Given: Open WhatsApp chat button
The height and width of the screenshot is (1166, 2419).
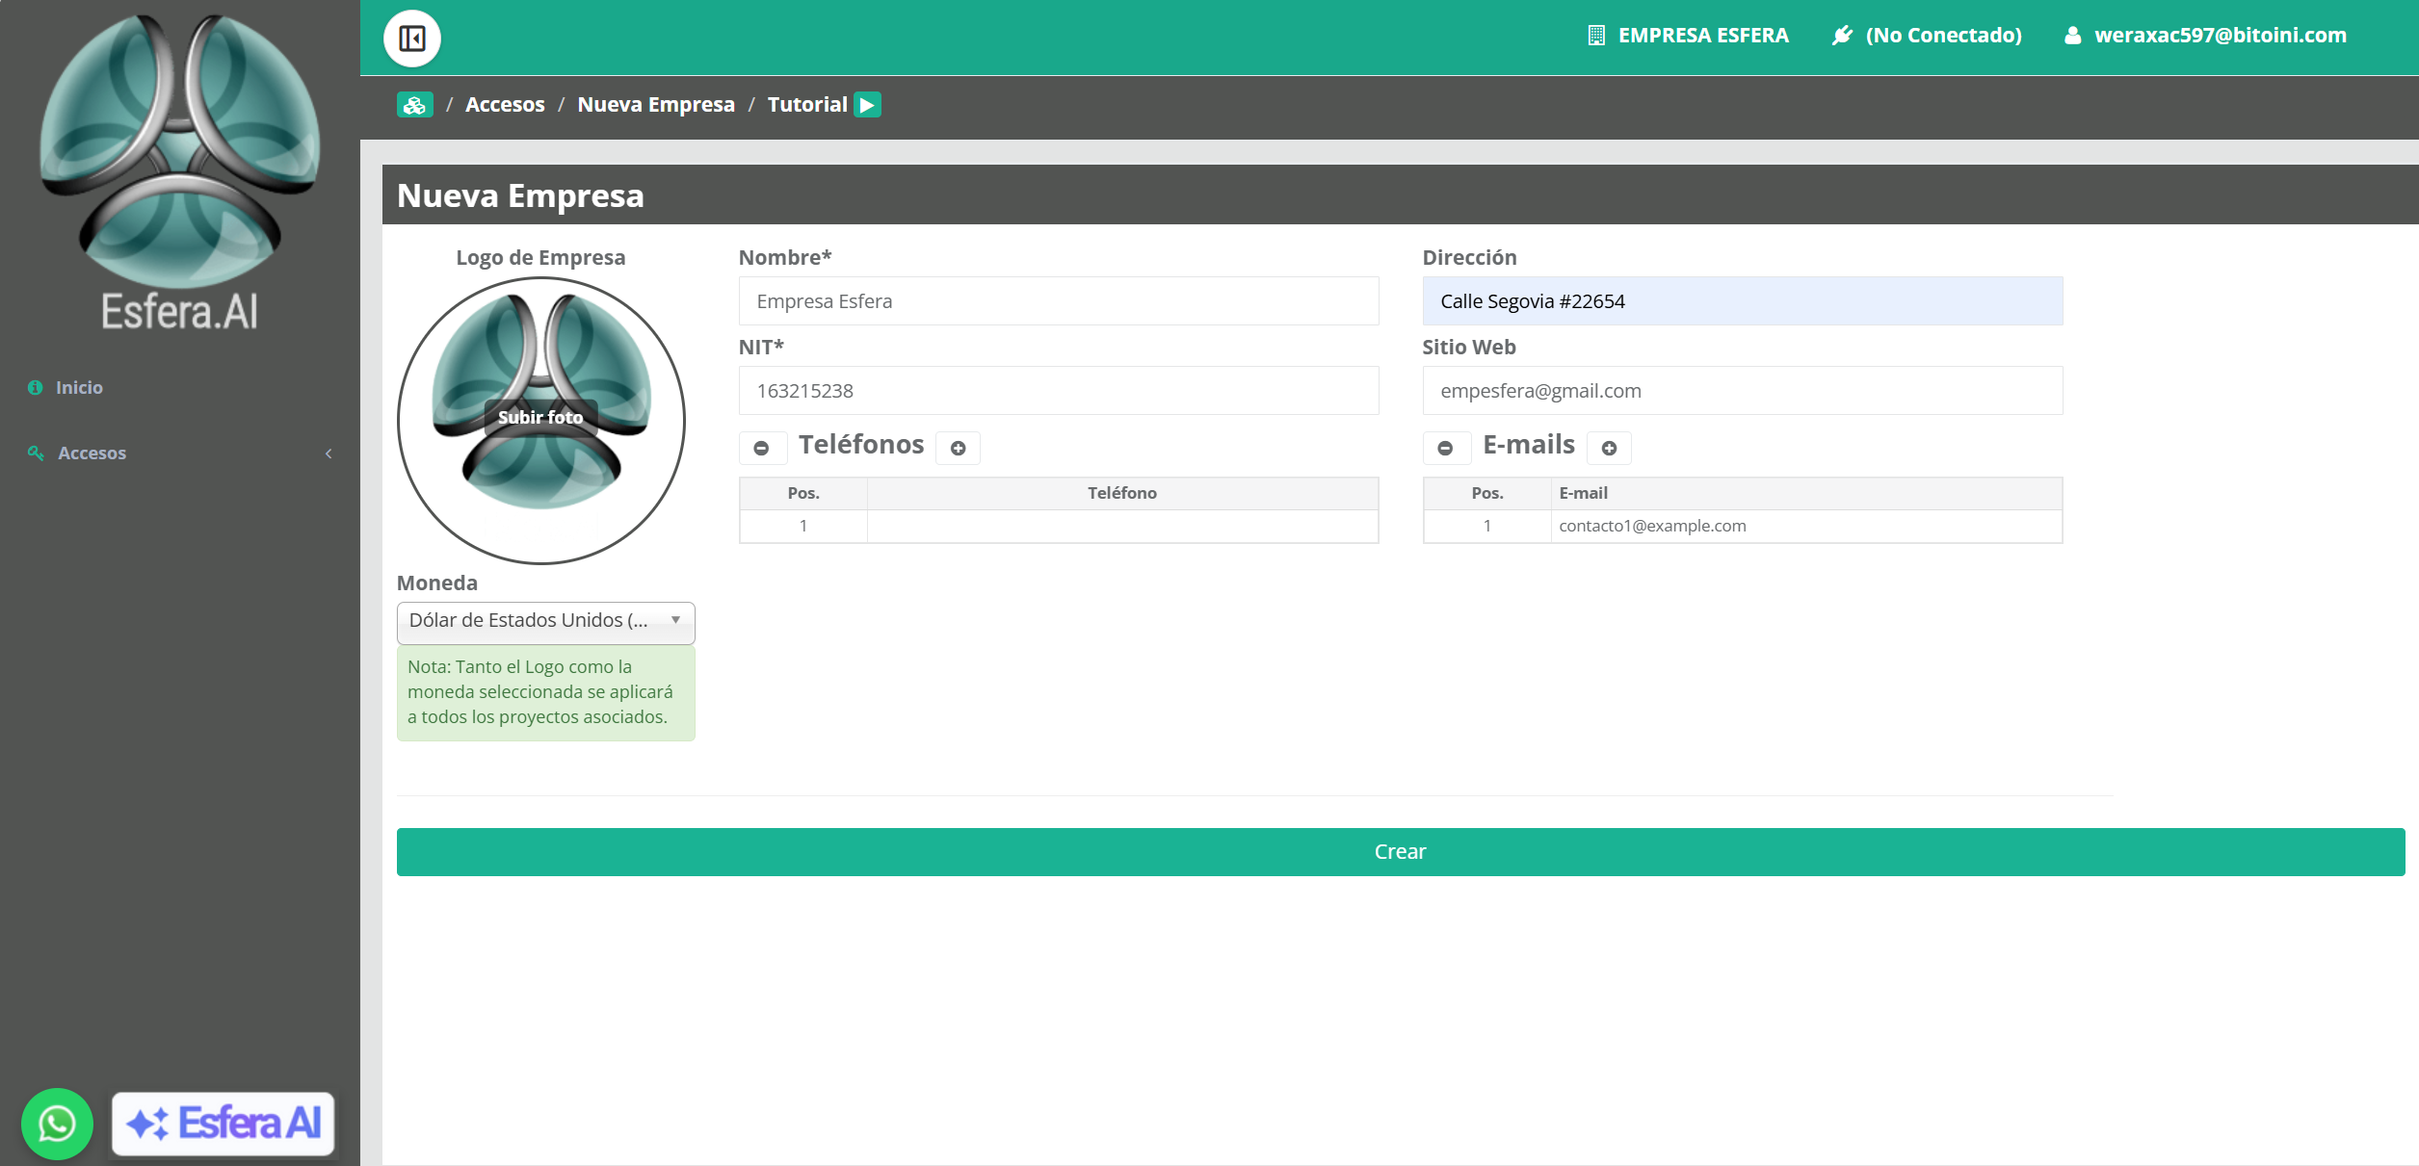Looking at the screenshot, I should (57, 1124).
